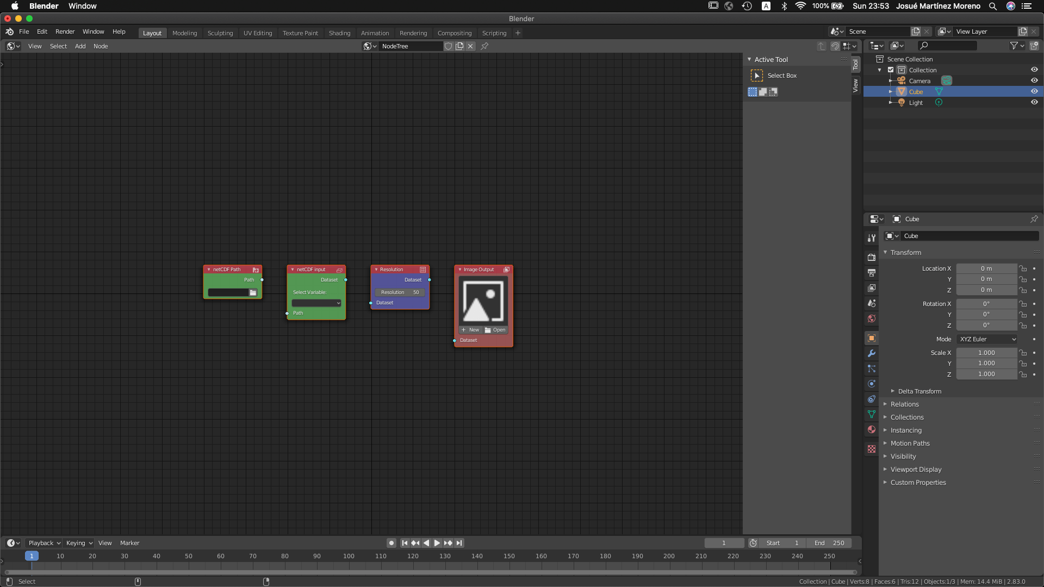
Task: Toggle visibility of the Light object
Action: coord(1035,102)
